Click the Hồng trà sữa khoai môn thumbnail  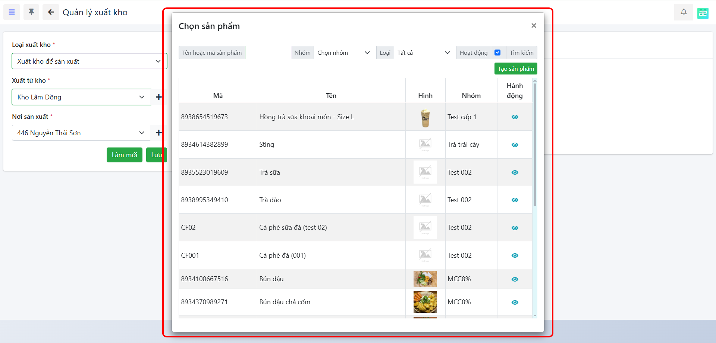(425, 118)
